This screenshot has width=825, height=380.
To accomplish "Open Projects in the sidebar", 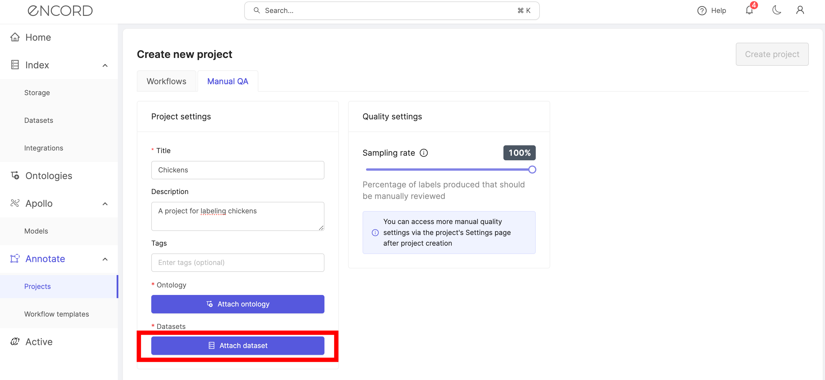I will [59, 286].
